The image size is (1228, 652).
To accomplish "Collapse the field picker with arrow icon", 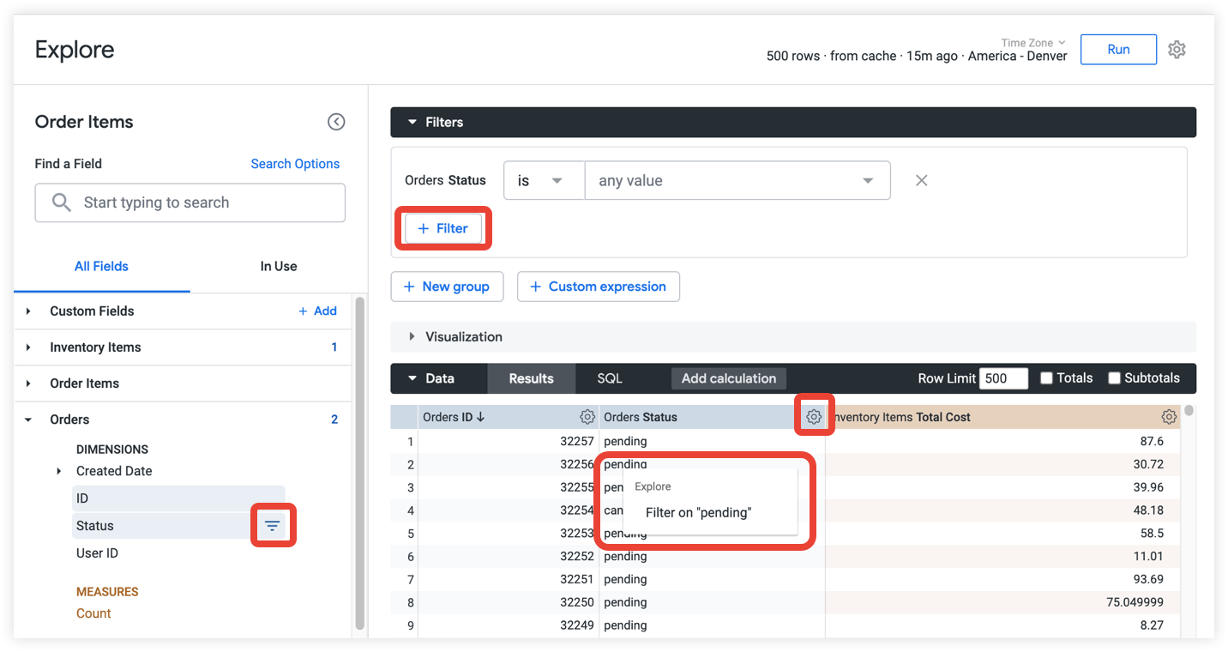I will coord(336,122).
